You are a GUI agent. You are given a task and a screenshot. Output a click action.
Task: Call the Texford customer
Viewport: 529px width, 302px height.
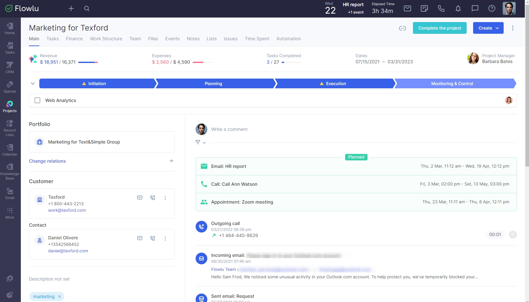(x=153, y=197)
